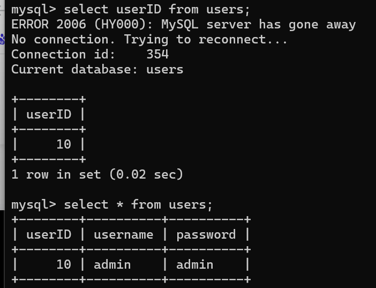This screenshot has width=376, height=288.
Task: Click the "1 row in set (0.02 sec)" line
Action: coord(97,175)
